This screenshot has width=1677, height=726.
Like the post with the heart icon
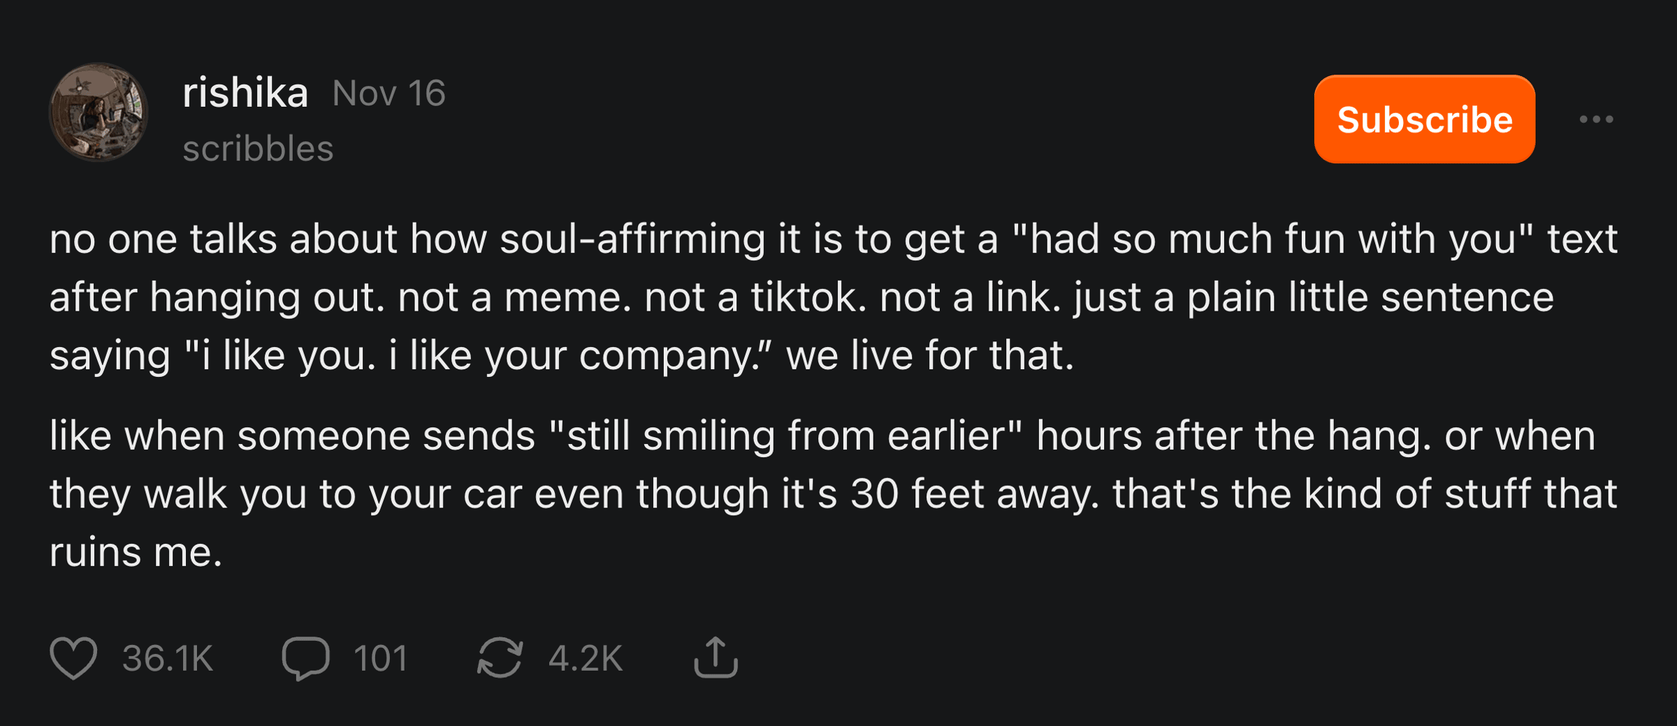pyautogui.click(x=73, y=658)
